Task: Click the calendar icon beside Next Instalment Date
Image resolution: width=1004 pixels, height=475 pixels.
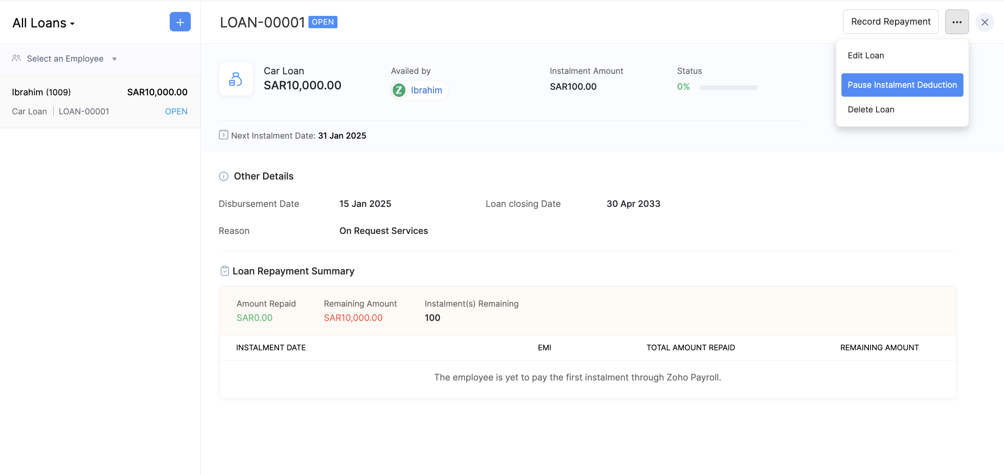Action: (223, 135)
